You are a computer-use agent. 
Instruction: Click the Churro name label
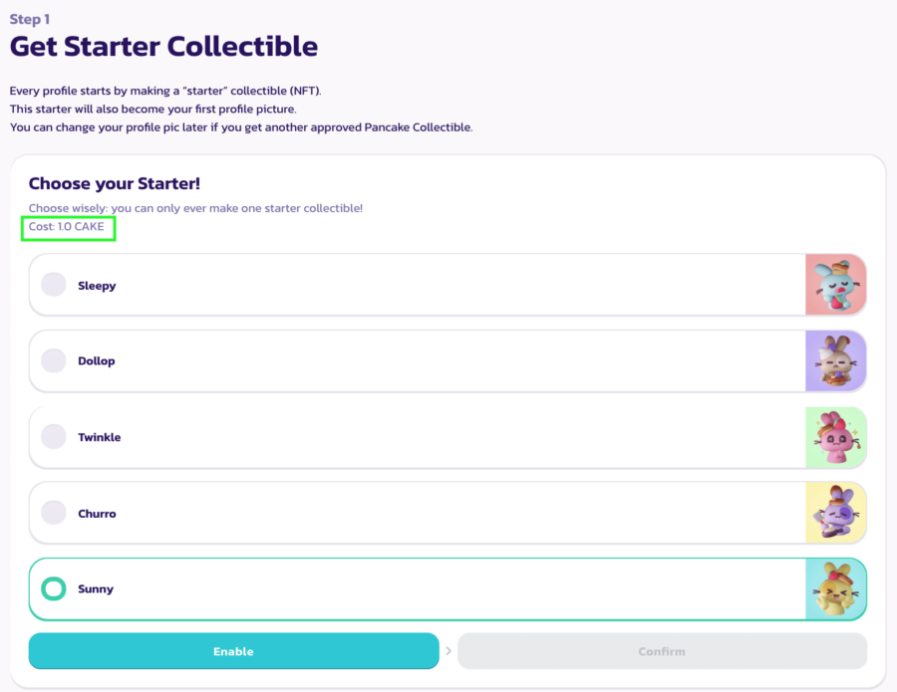pos(97,514)
